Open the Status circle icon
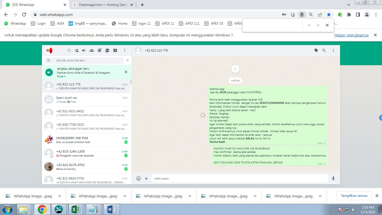 69,50
